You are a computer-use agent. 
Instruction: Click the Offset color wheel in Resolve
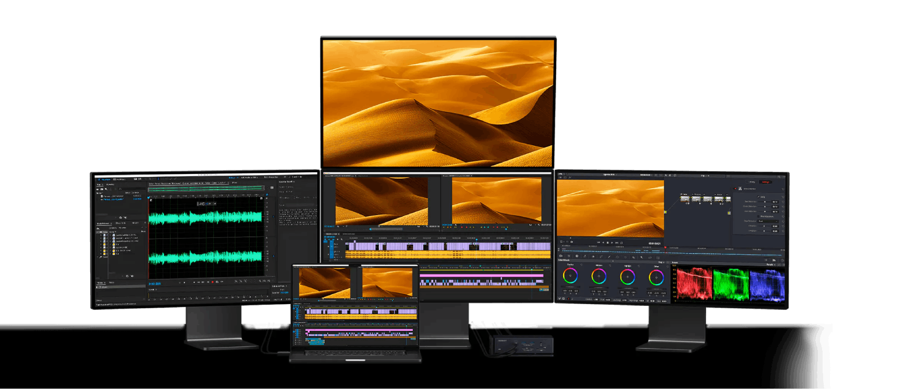click(x=656, y=277)
